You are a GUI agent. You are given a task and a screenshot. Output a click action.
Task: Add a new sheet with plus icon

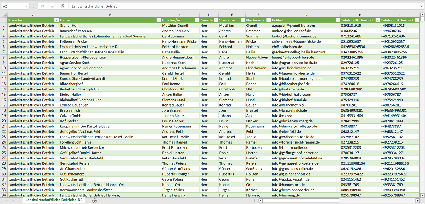(x=94, y=200)
